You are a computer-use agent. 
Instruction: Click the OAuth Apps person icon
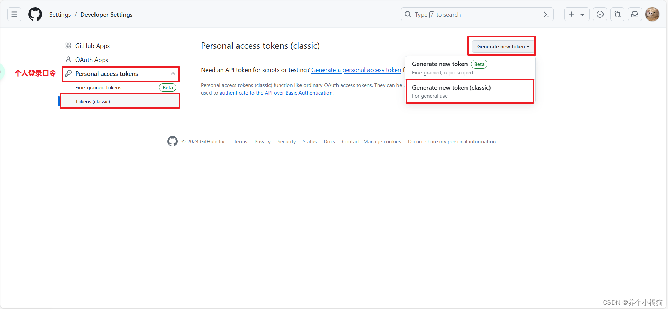click(68, 60)
